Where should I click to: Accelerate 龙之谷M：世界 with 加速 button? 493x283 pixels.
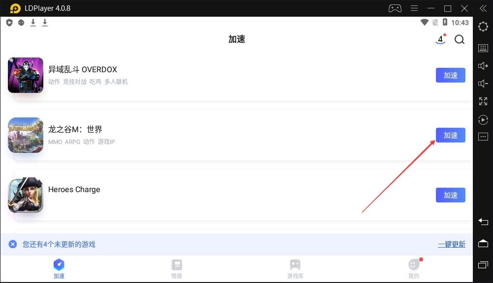[x=450, y=136]
